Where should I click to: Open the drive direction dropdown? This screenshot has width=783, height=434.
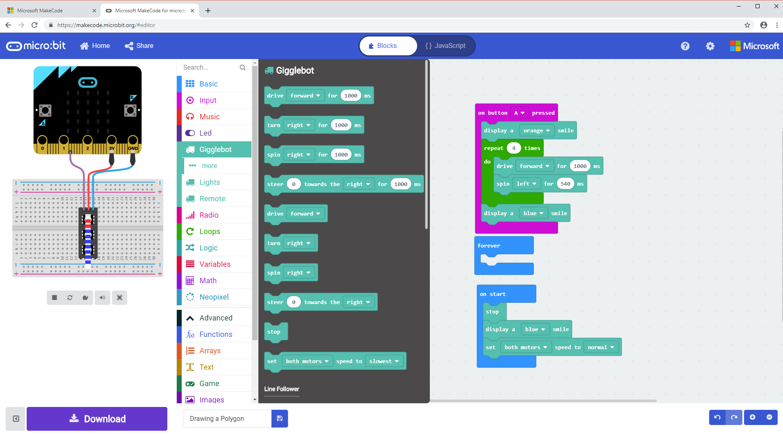coord(305,95)
